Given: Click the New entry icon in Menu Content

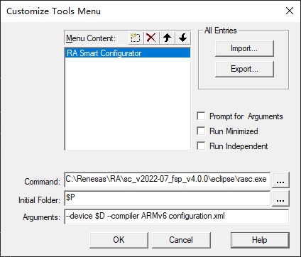Looking at the screenshot, I should pyautogui.click(x=136, y=38).
